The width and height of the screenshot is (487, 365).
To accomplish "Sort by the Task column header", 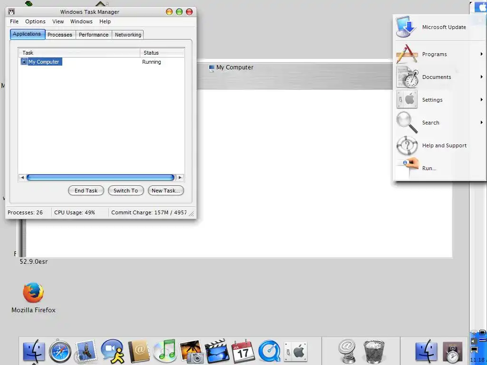I will pos(79,53).
